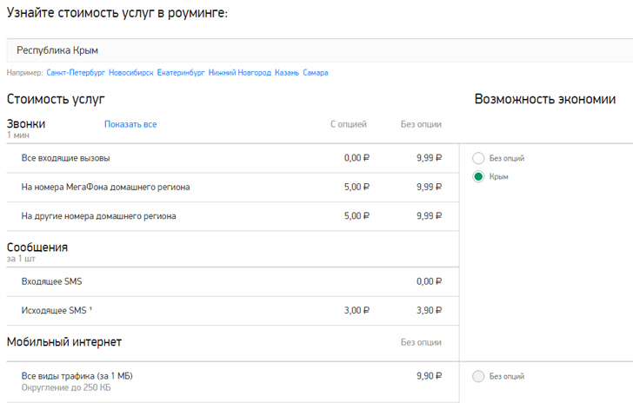
Task: Select the Крым option radio button
Action: (x=478, y=176)
